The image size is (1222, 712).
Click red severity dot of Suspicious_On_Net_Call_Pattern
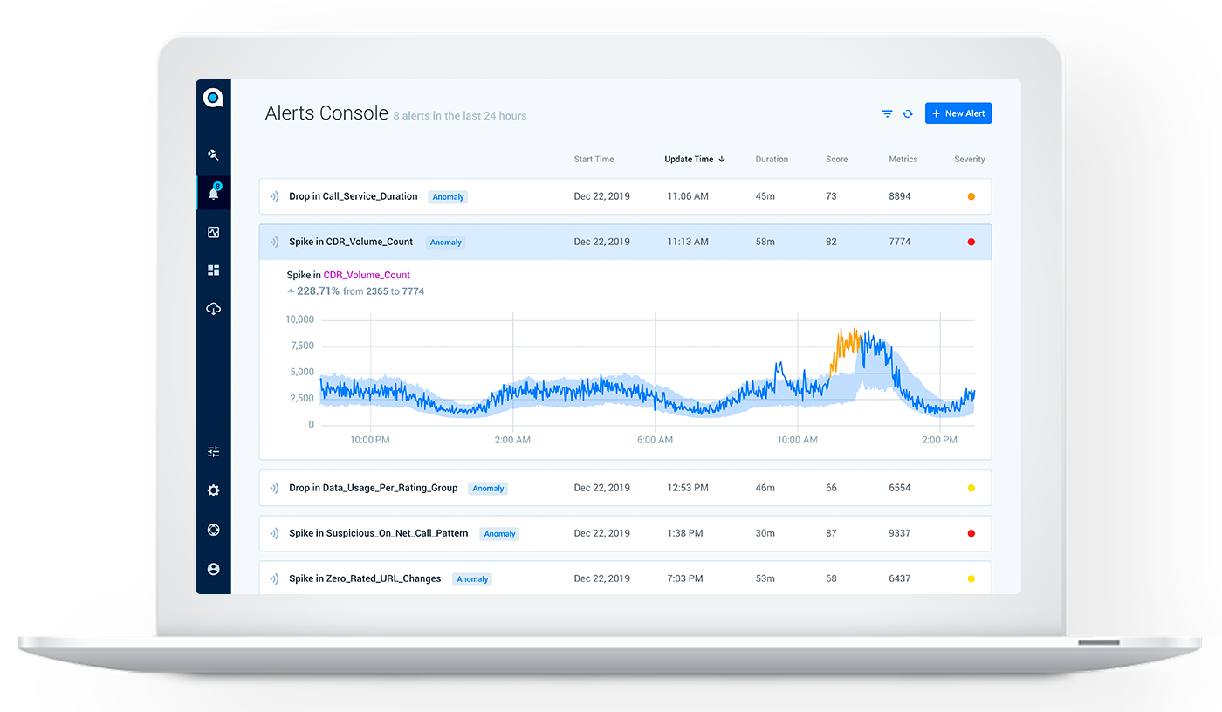coord(971,533)
